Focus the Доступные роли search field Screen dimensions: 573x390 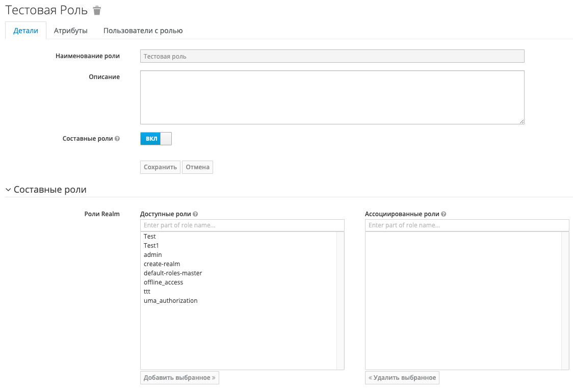point(242,225)
